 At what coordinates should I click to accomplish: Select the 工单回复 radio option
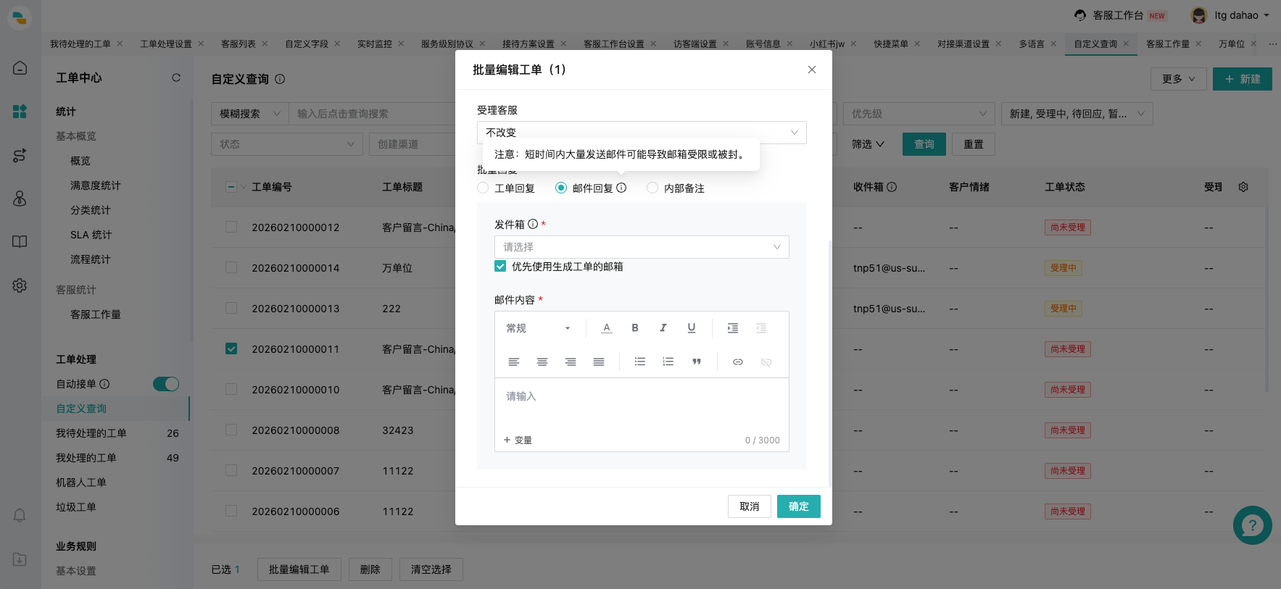pyautogui.click(x=483, y=188)
